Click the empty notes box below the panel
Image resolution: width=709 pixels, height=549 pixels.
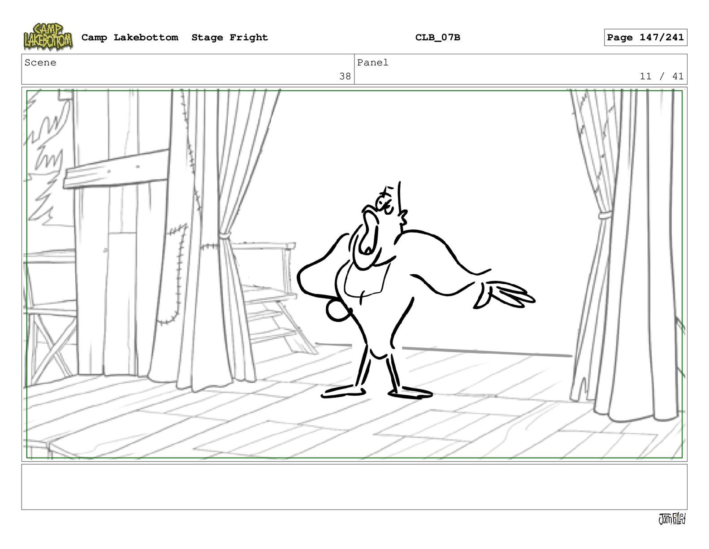point(354,487)
